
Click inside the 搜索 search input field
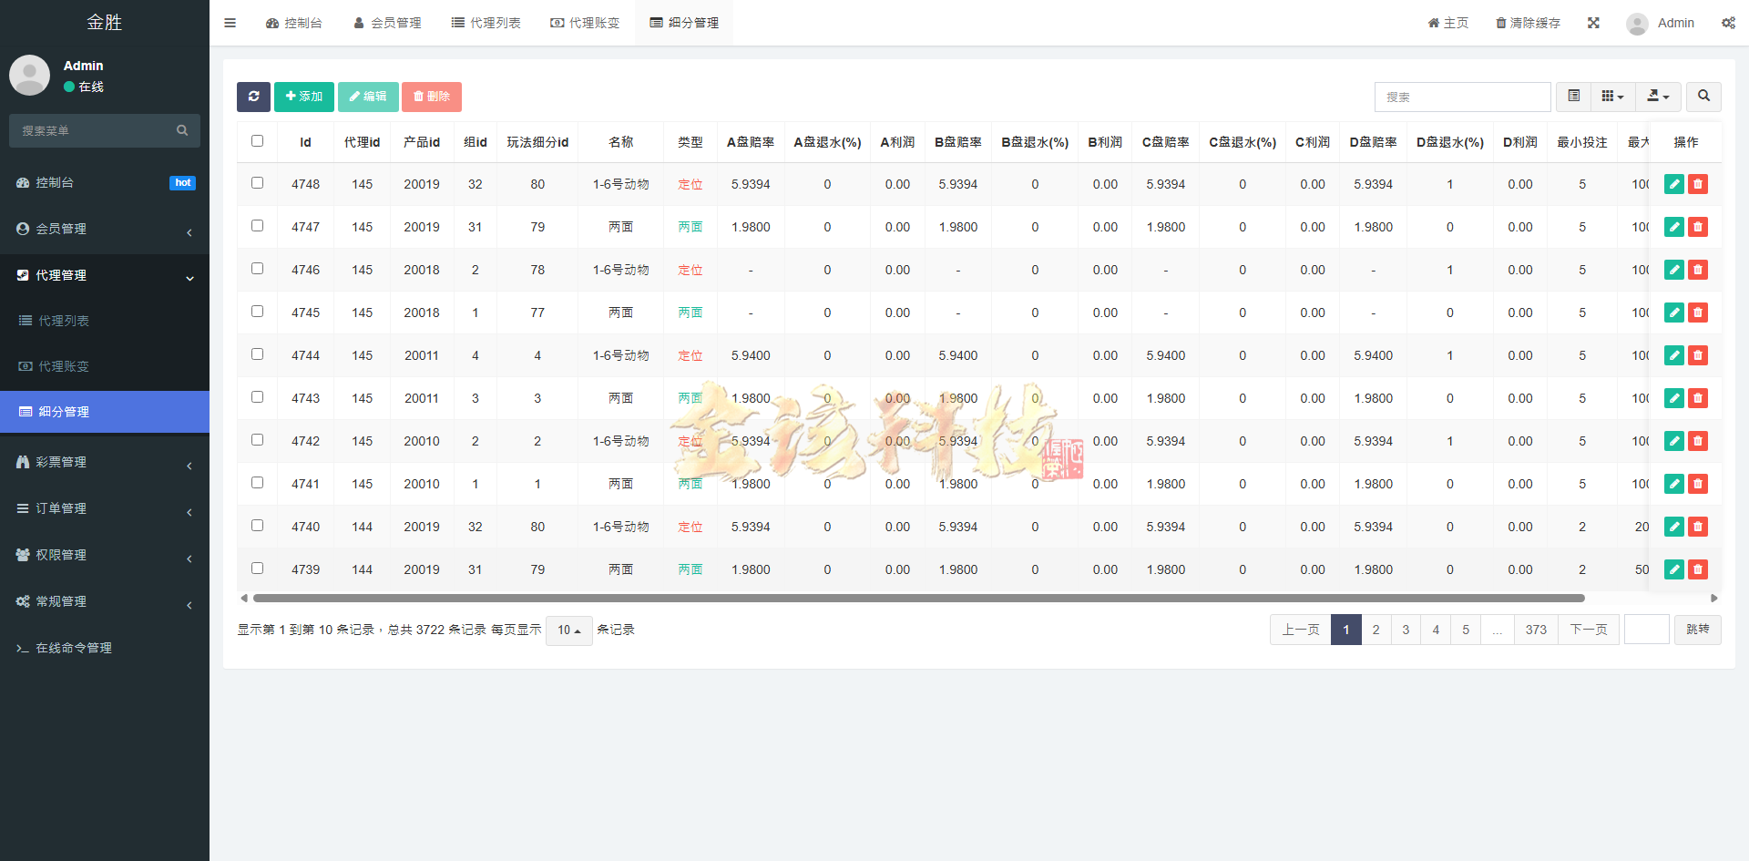point(1462,96)
